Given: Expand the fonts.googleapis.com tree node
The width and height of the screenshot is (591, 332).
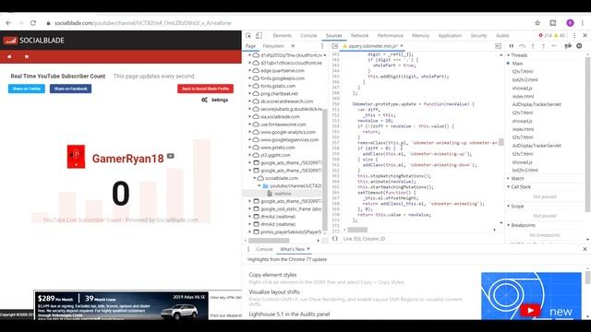Looking at the screenshot, I should [250, 78].
